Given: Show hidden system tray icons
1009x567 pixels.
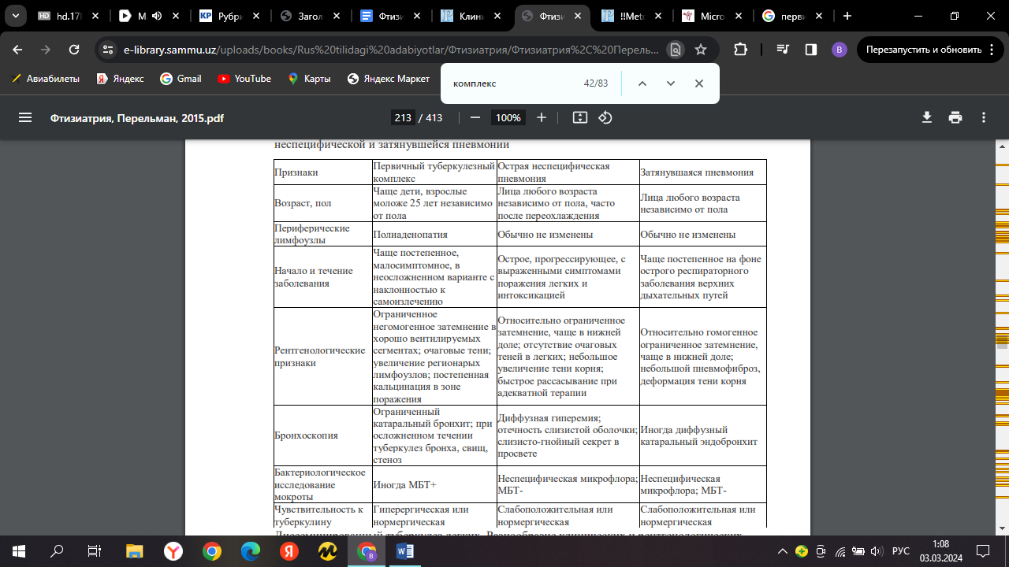Looking at the screenshot, I should point(782,551).
